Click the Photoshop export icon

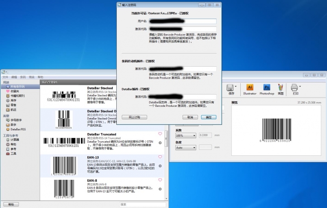[267, 87]
